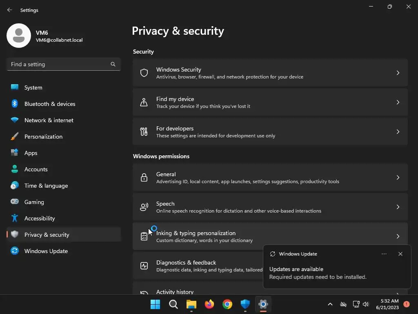
Task: Open Activity history settings
Action: coord(270,288)
